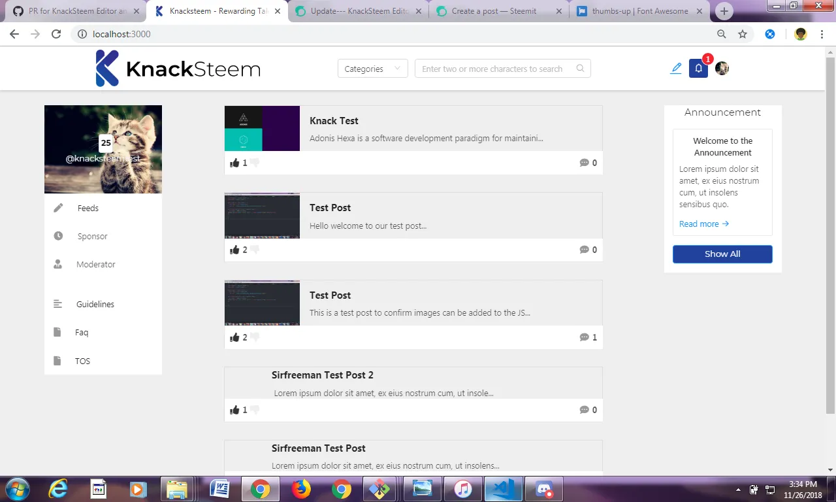The height and width of the screenshot is (502, 836).
Task: Open comments on 'Hello welcome' Test Post
Action: pos(585,250)
